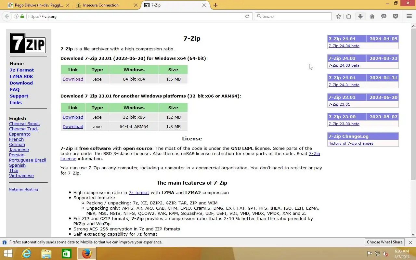
Task: Open File Explorer from the taskbar
Action: pyautogui.click(x=46, y=253)
